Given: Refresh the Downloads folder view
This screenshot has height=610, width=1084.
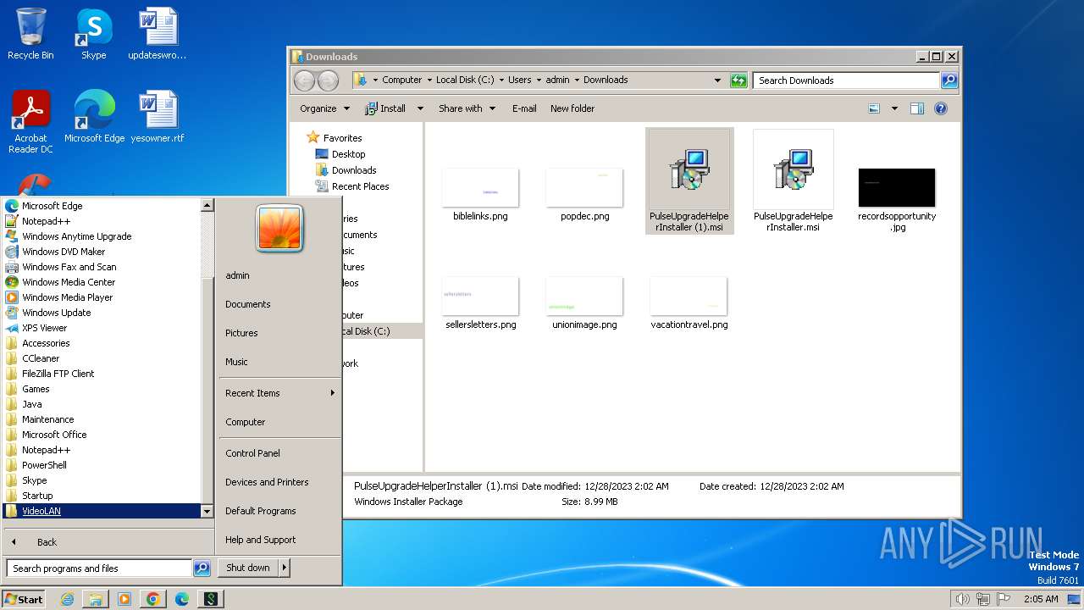Looking at the screenshot, I should point(738,80).
